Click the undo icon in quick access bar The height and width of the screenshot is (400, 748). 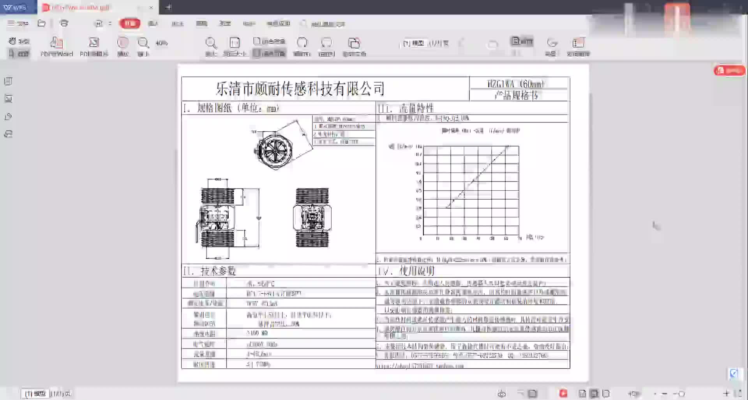99,24
